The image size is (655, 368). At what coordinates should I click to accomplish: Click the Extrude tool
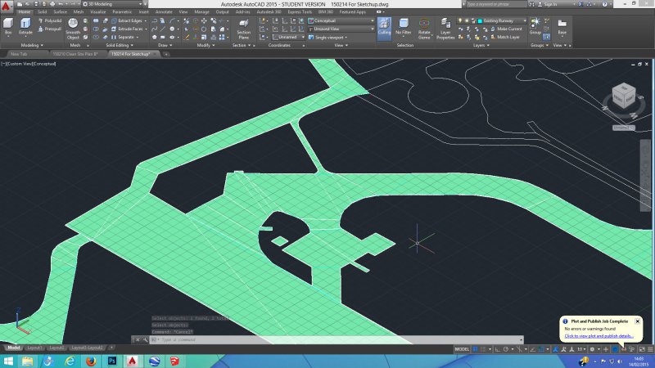coord(25,26)
